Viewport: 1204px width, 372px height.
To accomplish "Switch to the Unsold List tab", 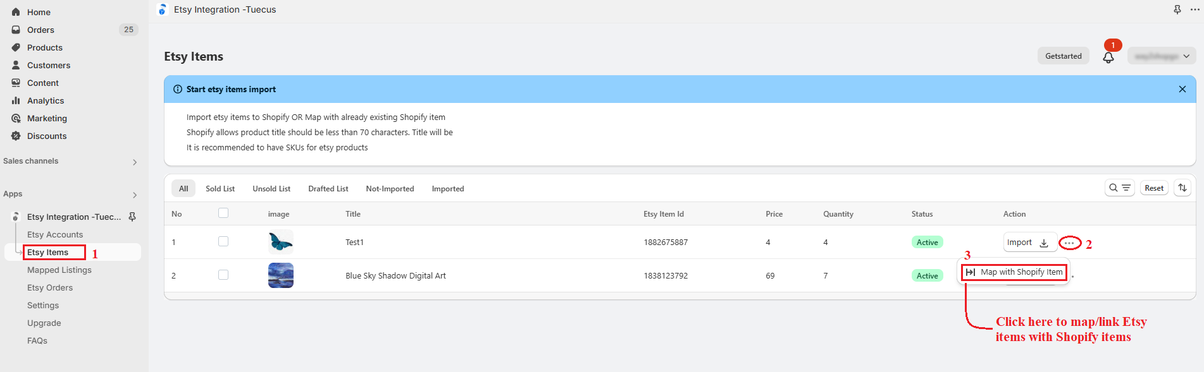I will tap(271, 188).
